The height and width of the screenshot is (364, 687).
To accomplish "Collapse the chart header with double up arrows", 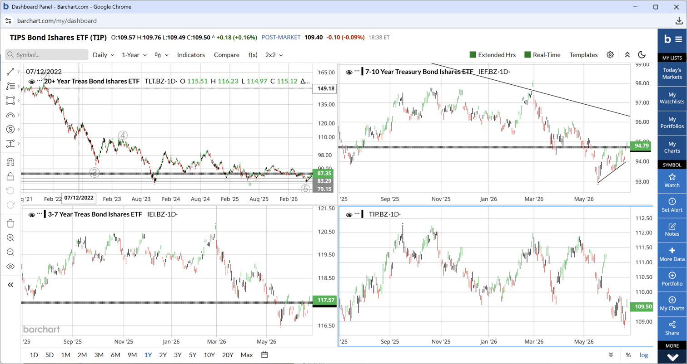I will [x=627, y=55].
